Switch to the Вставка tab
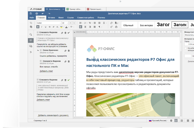Screen dimensions: 194x128 51,18
